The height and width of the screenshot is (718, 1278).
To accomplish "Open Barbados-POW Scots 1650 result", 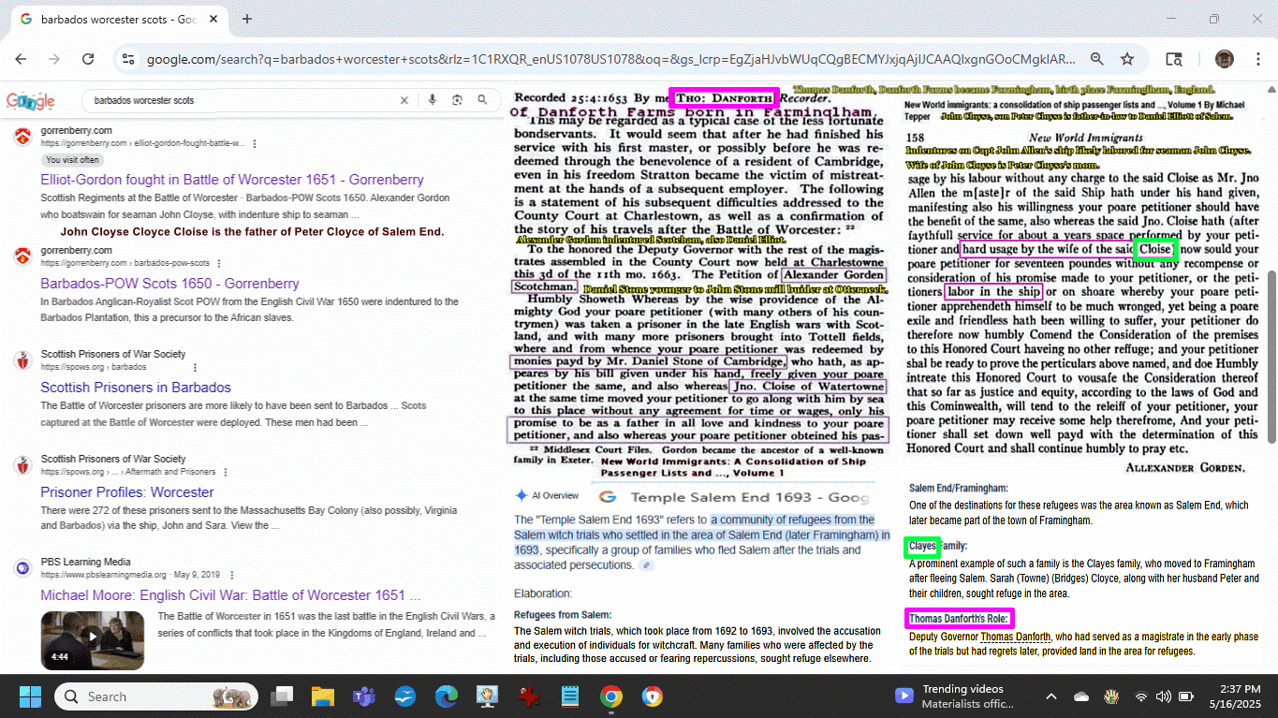I will click(x=169, y=284).
